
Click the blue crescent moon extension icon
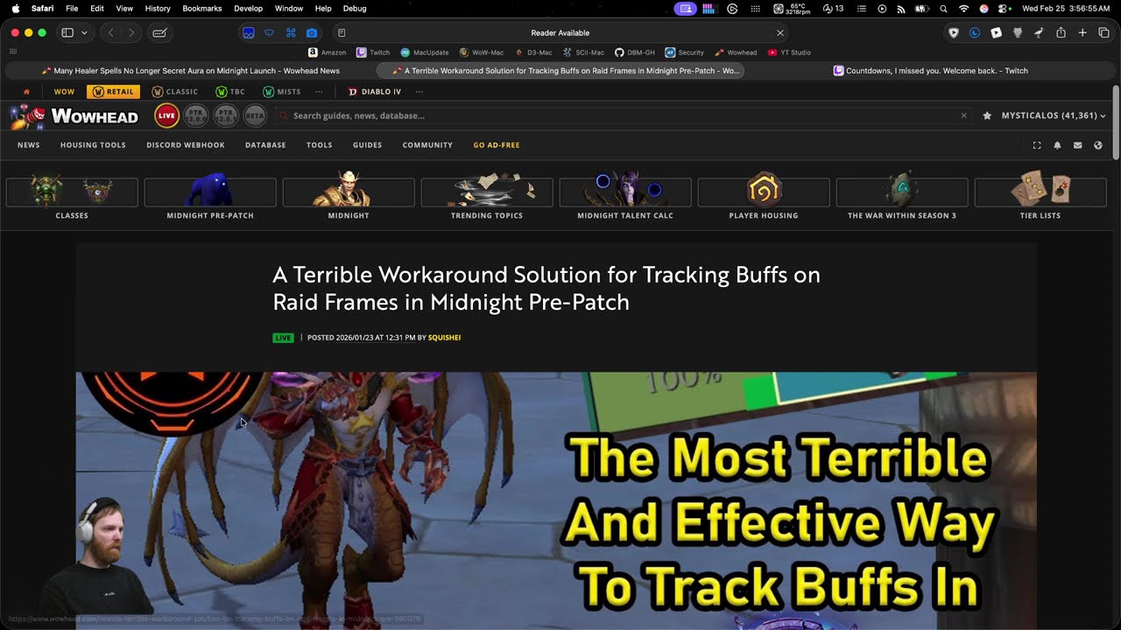(x=975, y=32)
